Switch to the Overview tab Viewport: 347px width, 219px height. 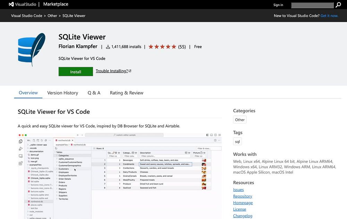coord(28,93)
